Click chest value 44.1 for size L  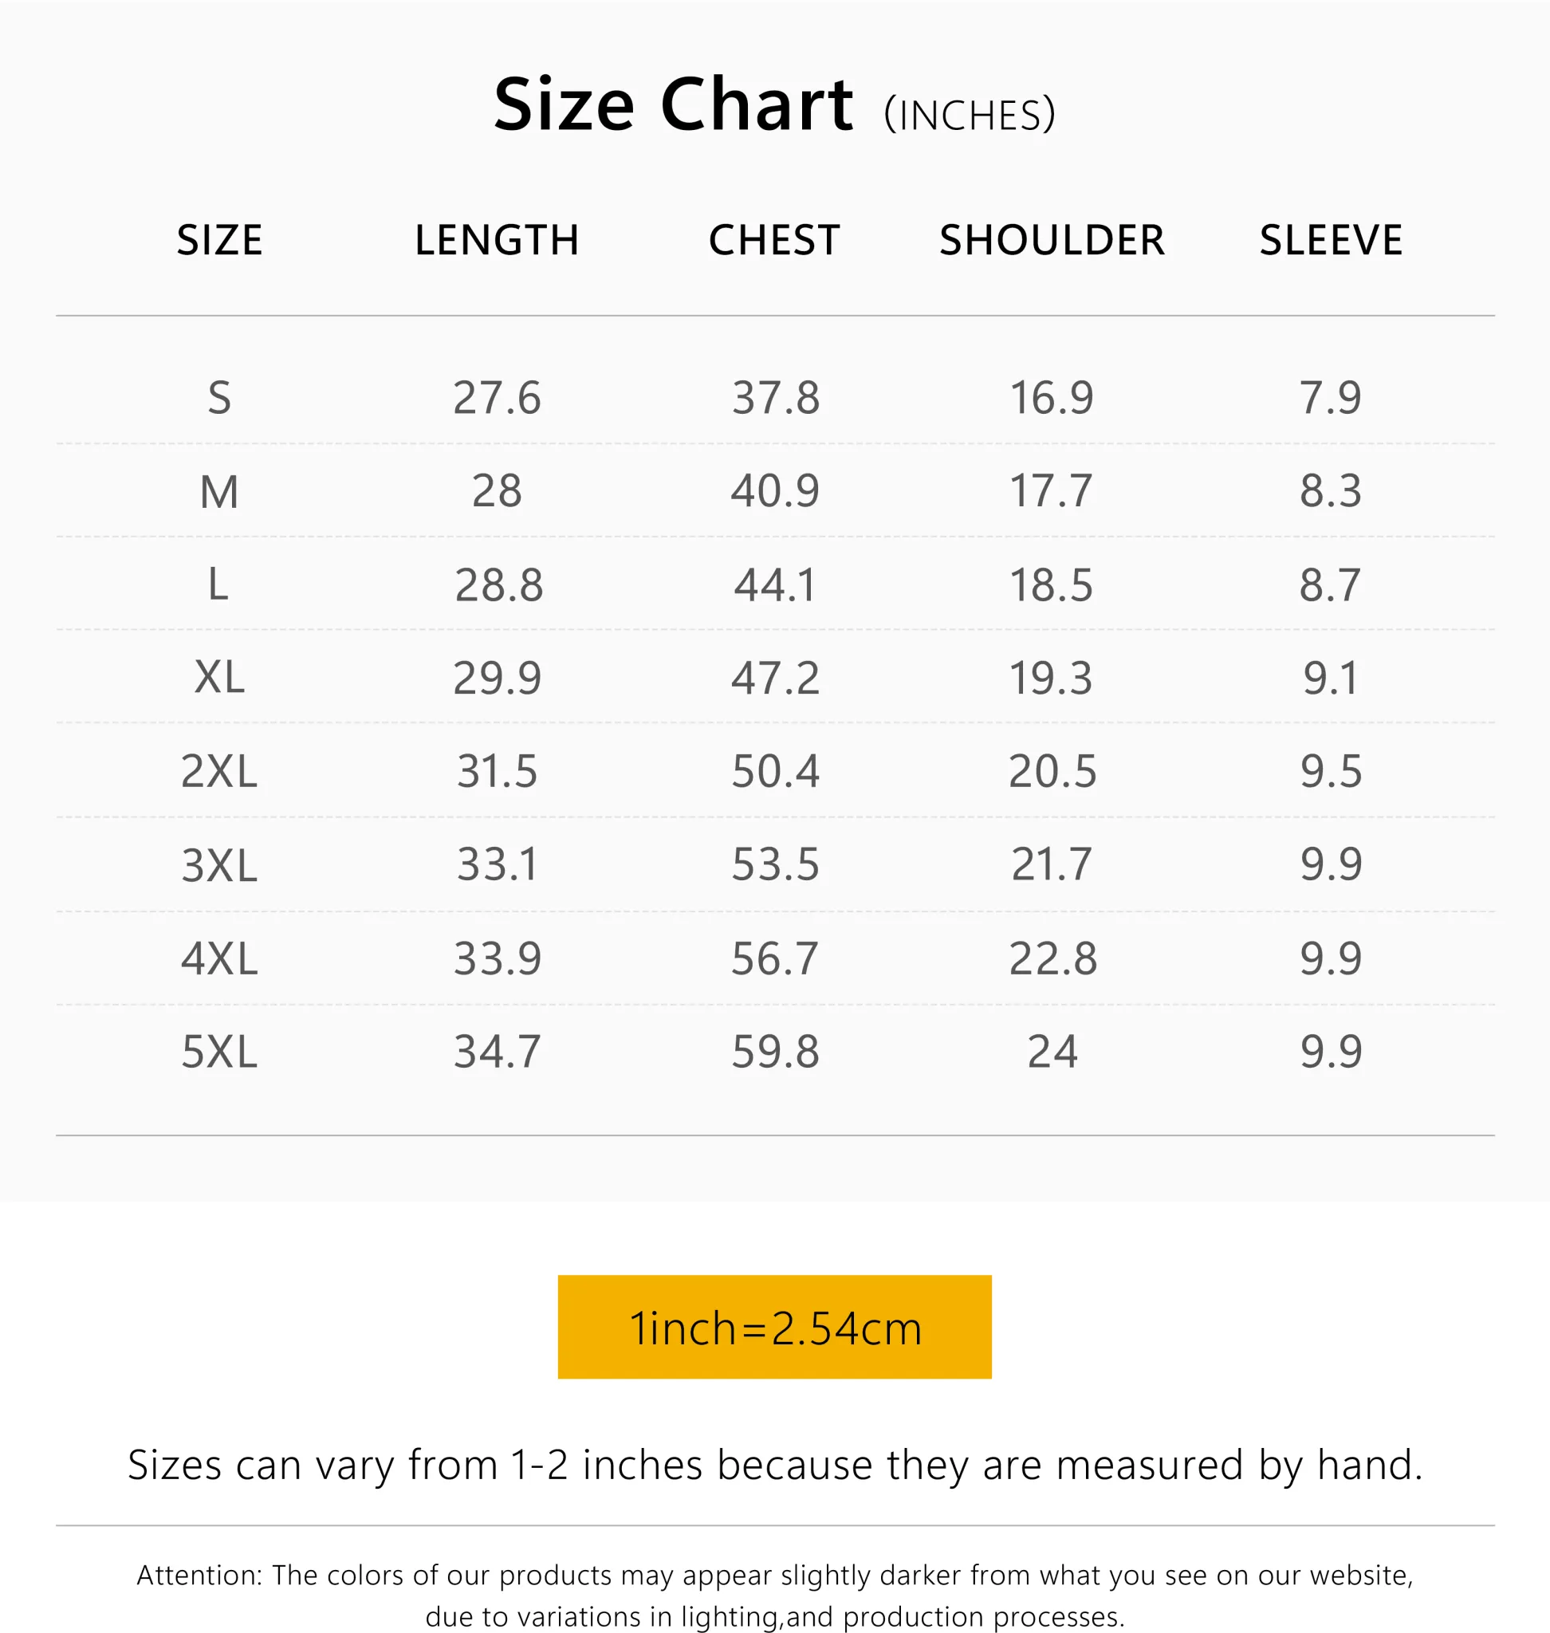click(x=775, y=585)
